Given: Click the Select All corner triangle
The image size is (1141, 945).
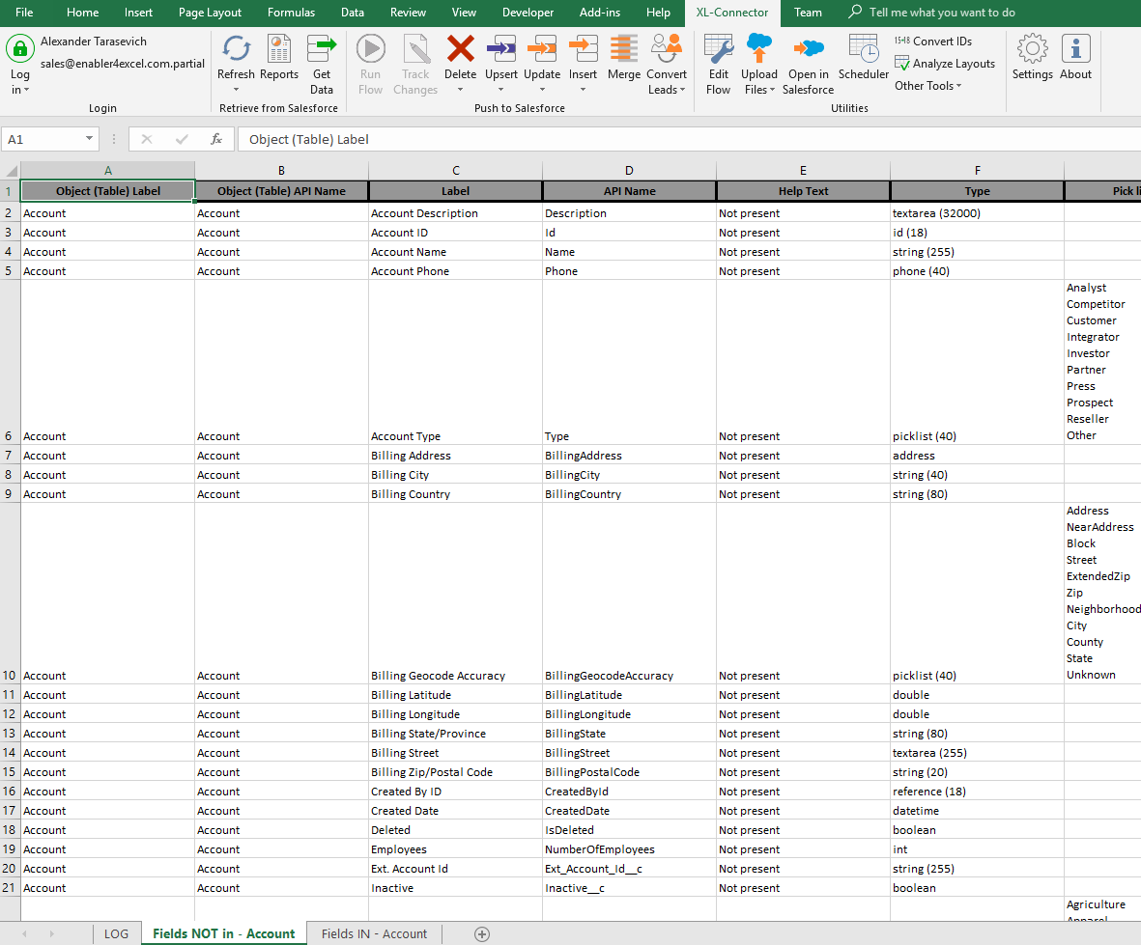Looking at the screenshot, I should 11,171.
